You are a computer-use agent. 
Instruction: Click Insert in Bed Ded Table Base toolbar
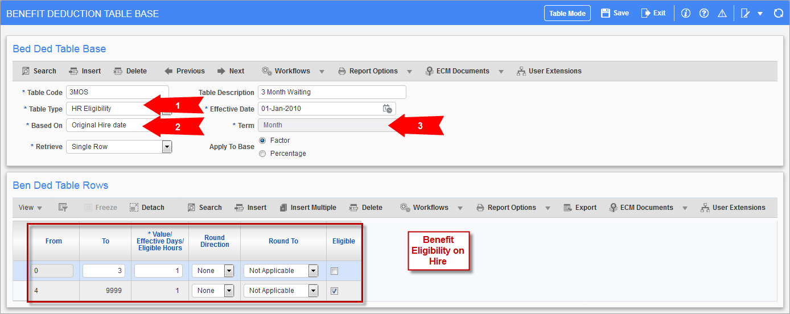[85, 71]
